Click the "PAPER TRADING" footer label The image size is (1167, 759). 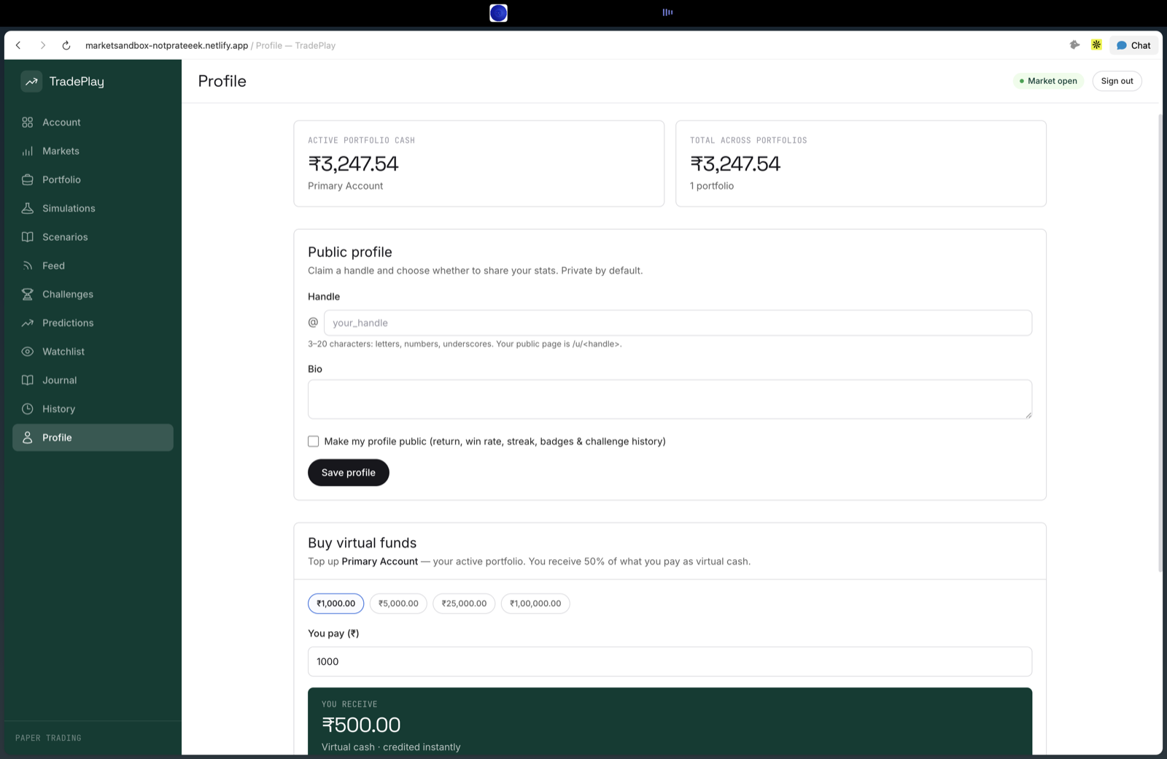click(x=48, y=738)
